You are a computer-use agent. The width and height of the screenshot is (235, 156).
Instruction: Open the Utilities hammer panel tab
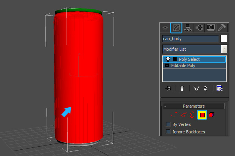pyautogui.click(x=222, y=28)
